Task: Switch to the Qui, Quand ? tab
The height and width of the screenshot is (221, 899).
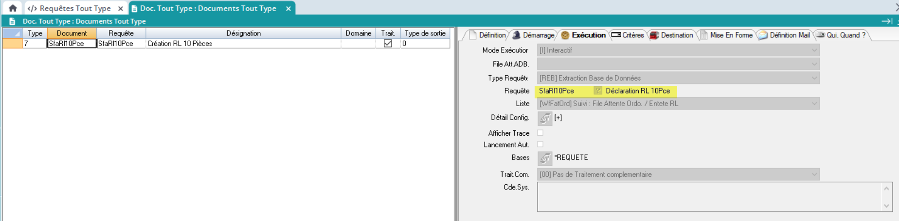Action: (x=841, y=35)
